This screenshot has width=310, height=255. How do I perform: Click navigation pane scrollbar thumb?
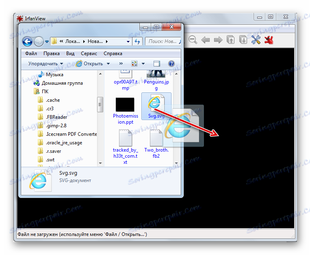(x=100, y=105)
